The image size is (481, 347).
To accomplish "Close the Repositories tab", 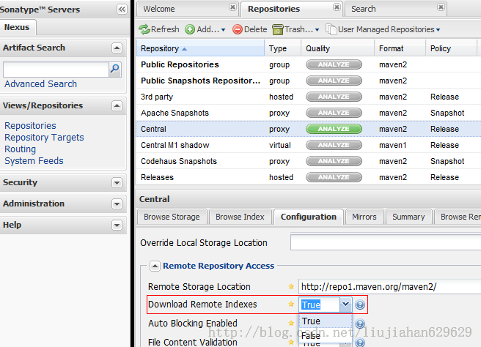I will point(337,7).
